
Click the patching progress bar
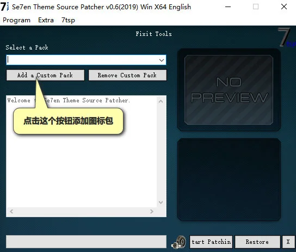(x=86, y=242)
